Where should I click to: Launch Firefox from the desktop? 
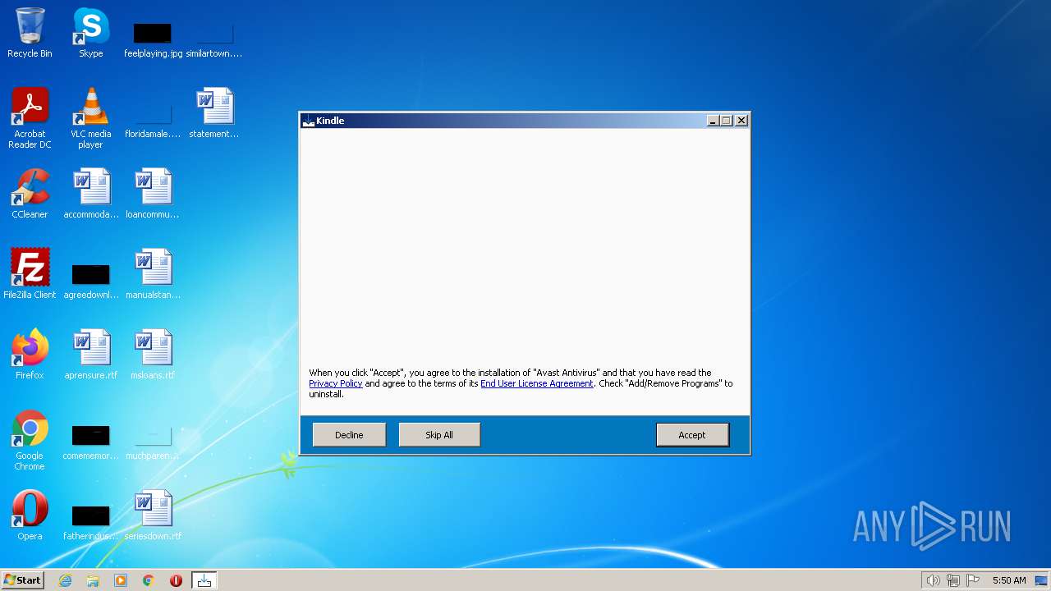30,355
